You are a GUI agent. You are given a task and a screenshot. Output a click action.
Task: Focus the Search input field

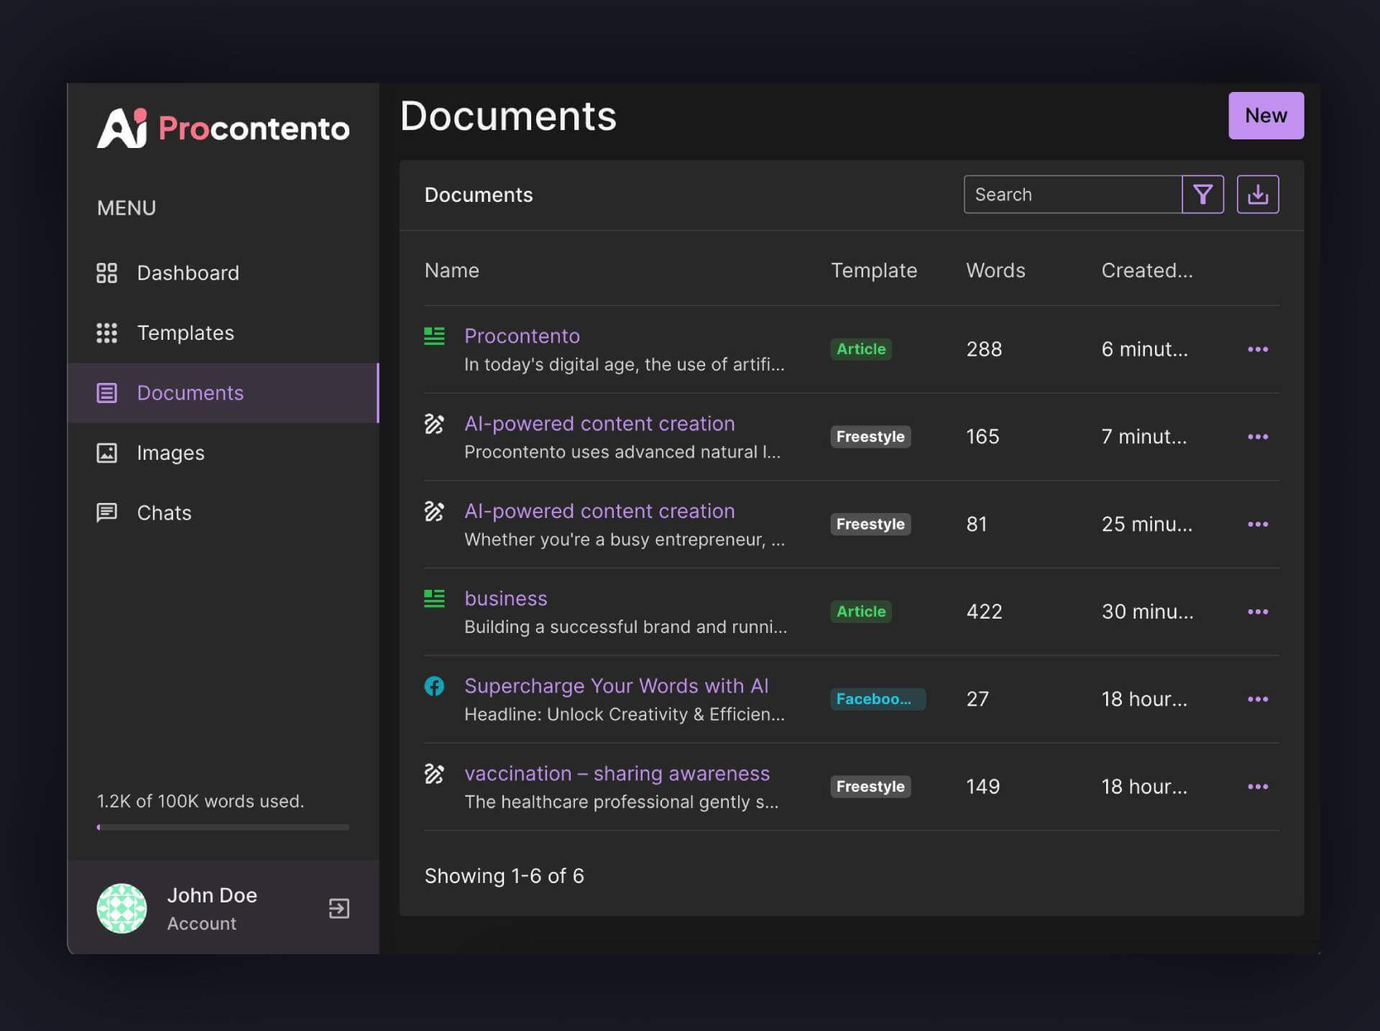pos(1072,195)
